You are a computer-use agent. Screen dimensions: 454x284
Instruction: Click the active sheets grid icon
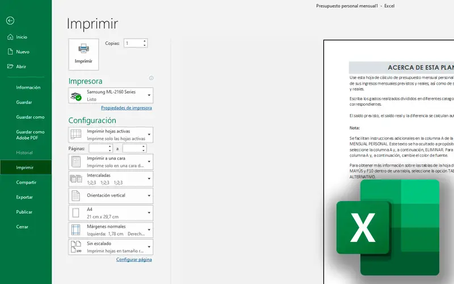tap(76, 135)
